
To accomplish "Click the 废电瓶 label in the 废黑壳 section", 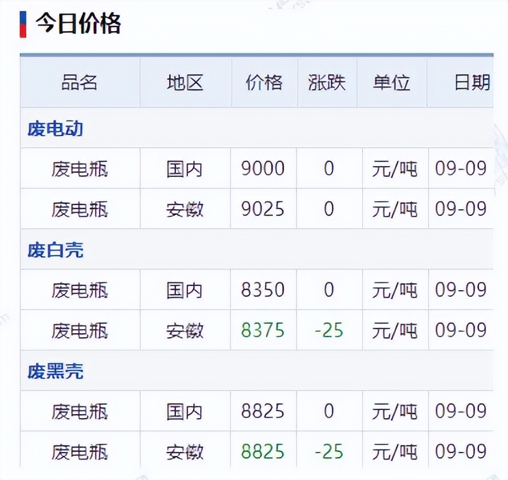I will [79, 411].
